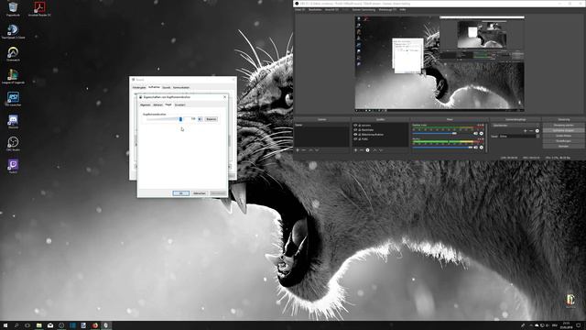Remove the source with the Quellen minus icon
586x330 pixels.
[x=362, y=150]
